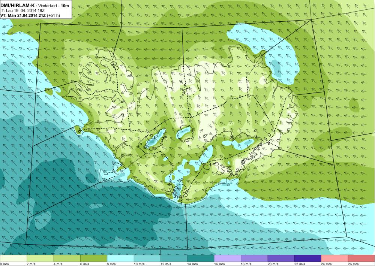Click the '26 m/s' legend label
Viewport: 375px width, 266px height.
pos(354,264)
